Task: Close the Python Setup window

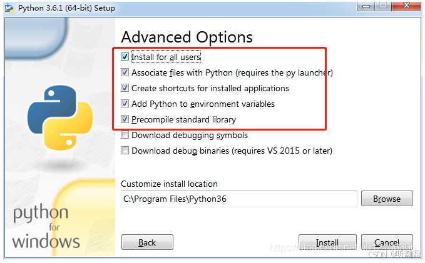Action: click(406, 6)
